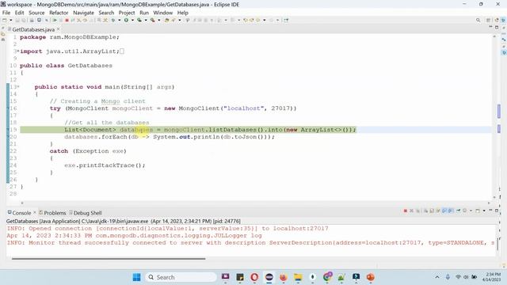Open the Open Console dropdown arrow
This screenshot has height=285, width=507.
pyautogui.click(x=484, y=211)
